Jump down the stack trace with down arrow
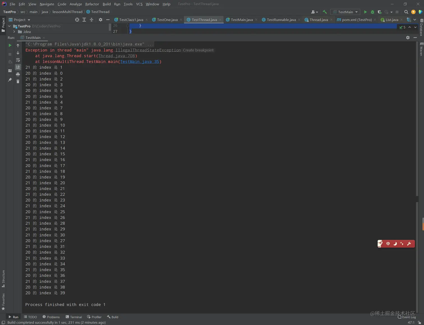 [18, 53]
